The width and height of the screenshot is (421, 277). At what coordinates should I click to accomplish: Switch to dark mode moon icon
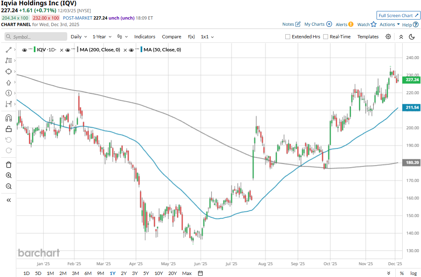tap(412, 37)
